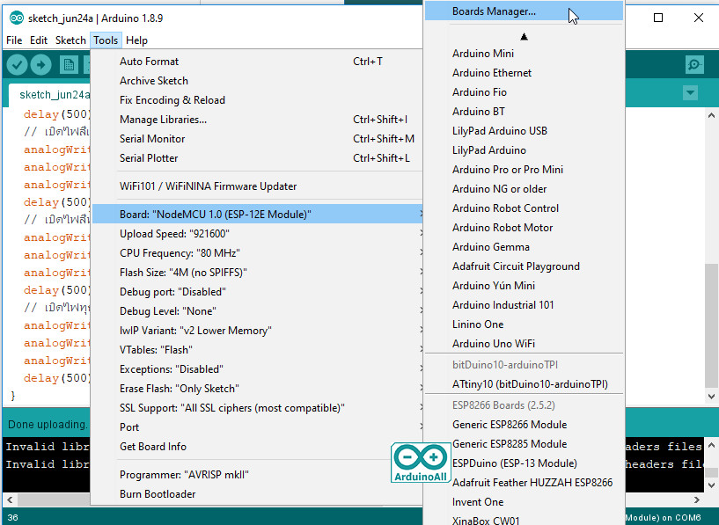The width and height of the screenshot is (719, 525).
Task: Select Arduino Pro or Pro Mini
Action: [x=524, y=170]
